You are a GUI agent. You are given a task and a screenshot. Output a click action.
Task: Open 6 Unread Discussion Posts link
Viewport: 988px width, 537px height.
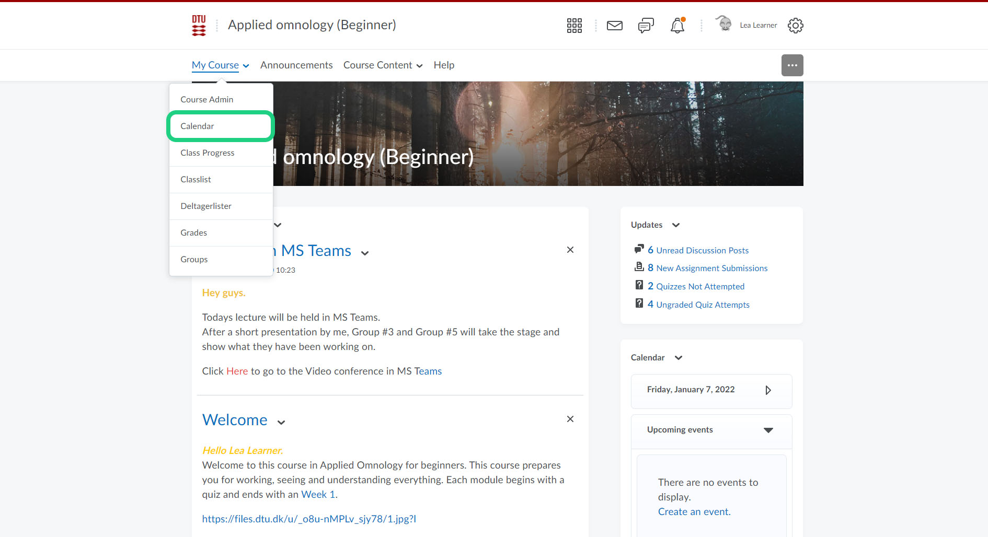(702, 250)
